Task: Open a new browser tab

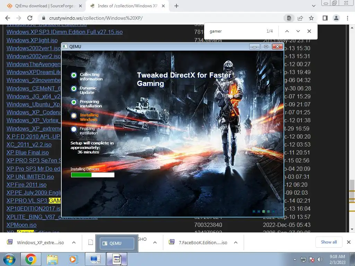Action: 176,6
